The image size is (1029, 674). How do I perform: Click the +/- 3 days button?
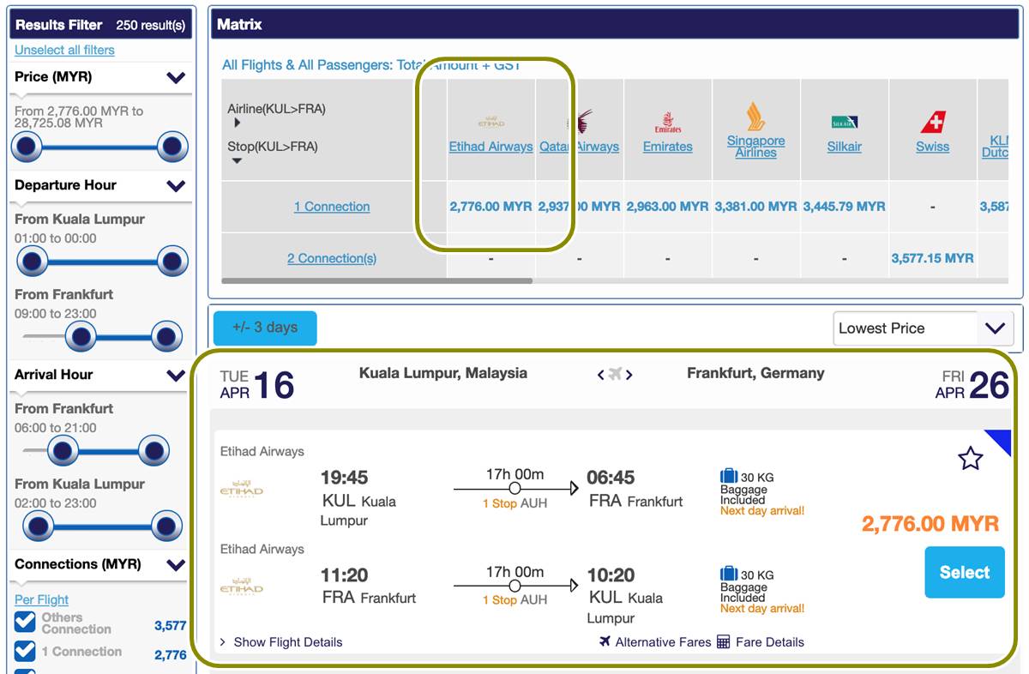(x=265, y=328)
